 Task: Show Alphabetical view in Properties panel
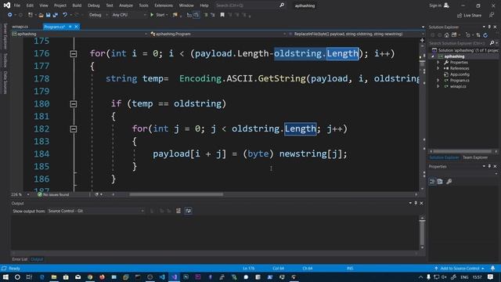point(440,182)
